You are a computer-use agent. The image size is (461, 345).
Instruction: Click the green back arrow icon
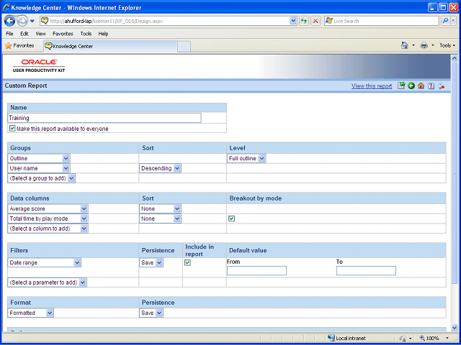(411, 86)
